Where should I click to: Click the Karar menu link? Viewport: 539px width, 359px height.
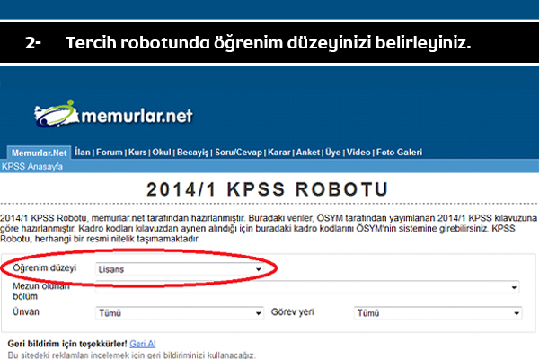(279, 153)
